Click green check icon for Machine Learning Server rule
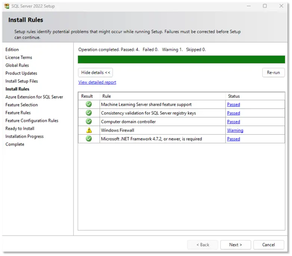292x256 pixels. pyautogui.click(x=89, y=104)
